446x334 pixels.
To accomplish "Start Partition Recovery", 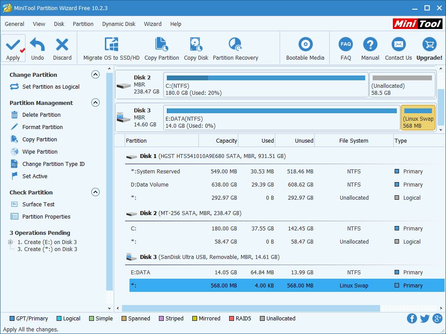I will 235,48.
